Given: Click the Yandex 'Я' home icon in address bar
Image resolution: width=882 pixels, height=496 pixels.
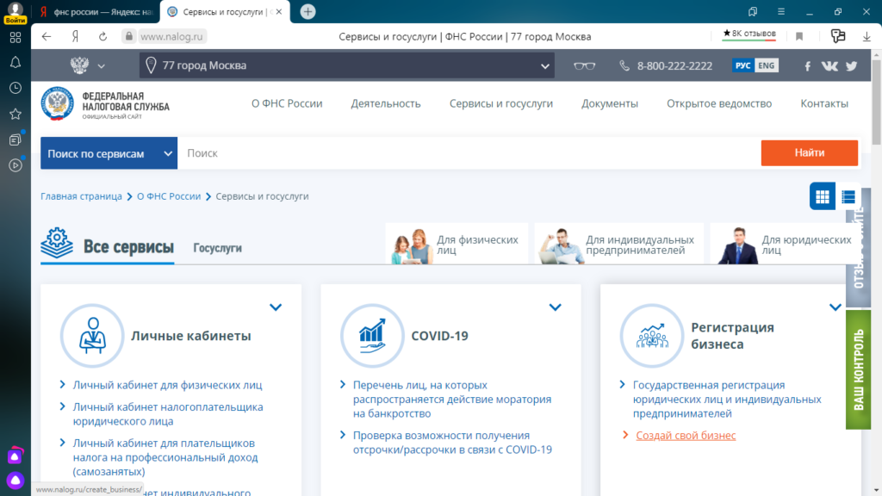Looking at the screenshot, I should tap(75, 36).
